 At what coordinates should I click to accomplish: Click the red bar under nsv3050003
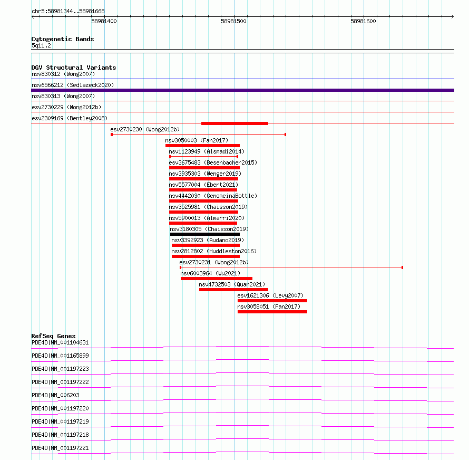[x=202, y=146]
